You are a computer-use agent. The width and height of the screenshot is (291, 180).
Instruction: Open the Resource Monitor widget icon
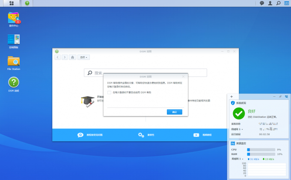pos(233,143)
